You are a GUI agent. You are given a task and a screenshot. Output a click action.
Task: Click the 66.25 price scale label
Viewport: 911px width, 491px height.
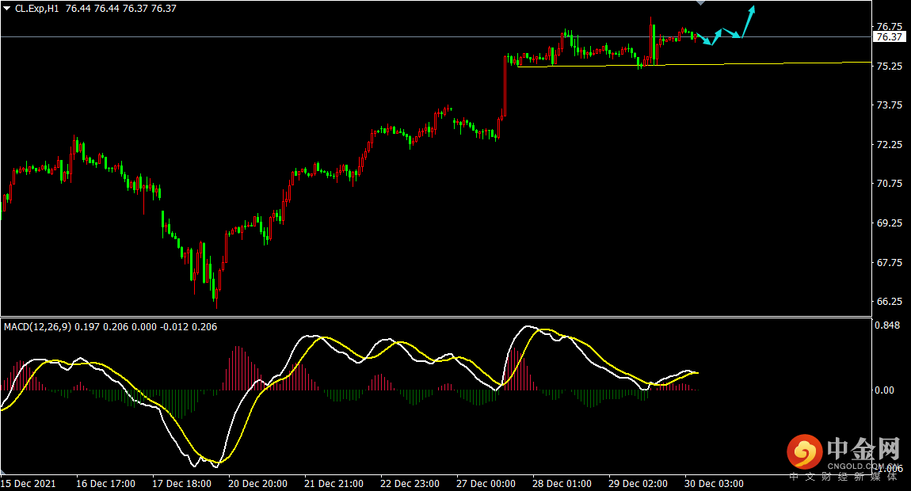[889, 301]
